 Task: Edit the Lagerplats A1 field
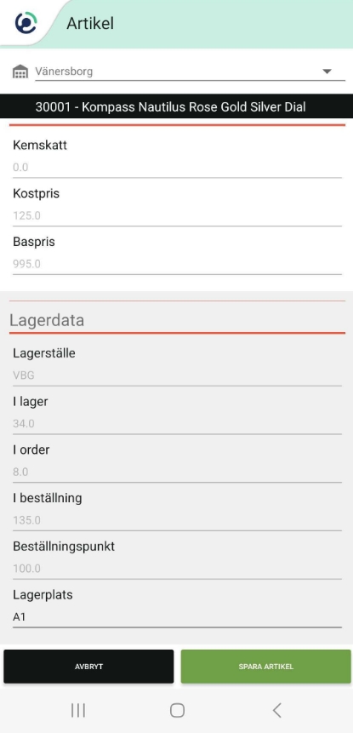pos(177,617)
